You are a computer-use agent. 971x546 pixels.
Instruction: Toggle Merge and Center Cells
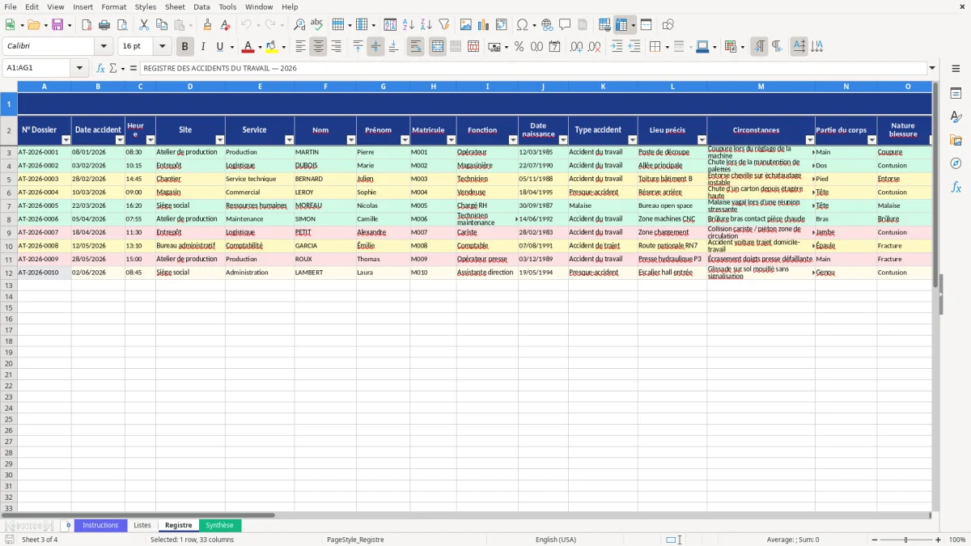(438, 47)
